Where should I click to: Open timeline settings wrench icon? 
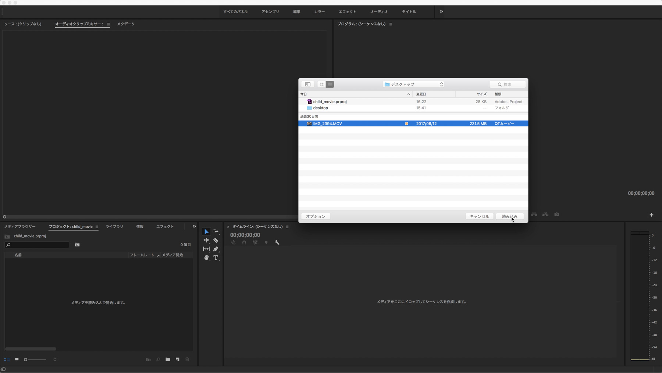point(277,243)
